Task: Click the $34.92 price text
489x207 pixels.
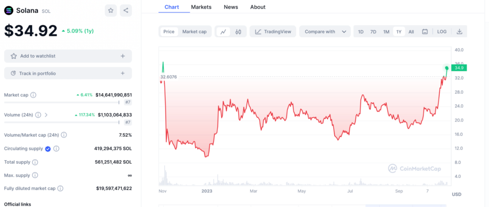Action: point(31,31)
